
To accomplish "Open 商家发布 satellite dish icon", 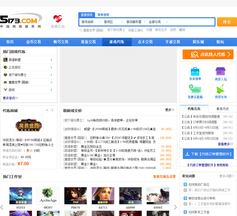I will (220, 89).
